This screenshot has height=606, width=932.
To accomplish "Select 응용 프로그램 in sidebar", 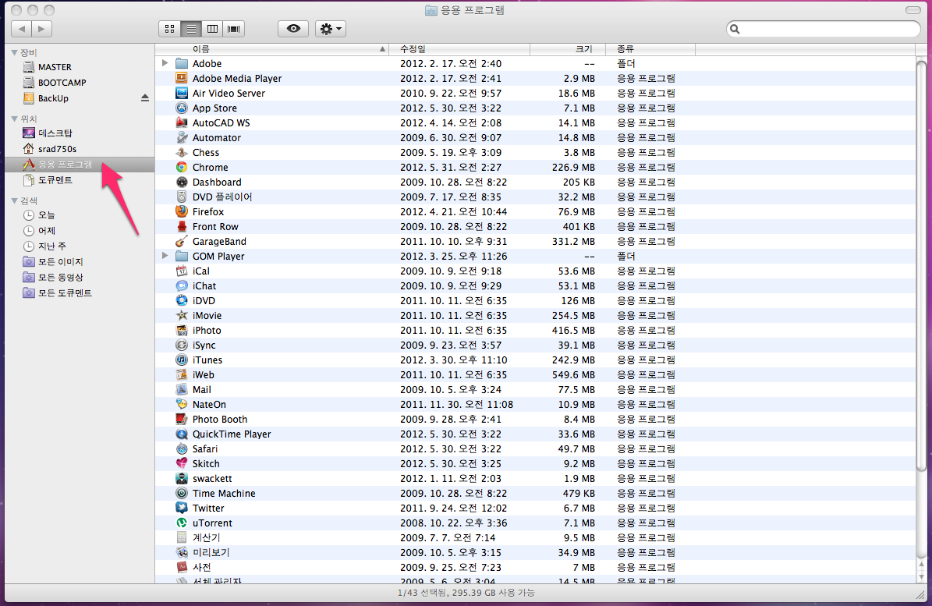I will coord(80,165).
